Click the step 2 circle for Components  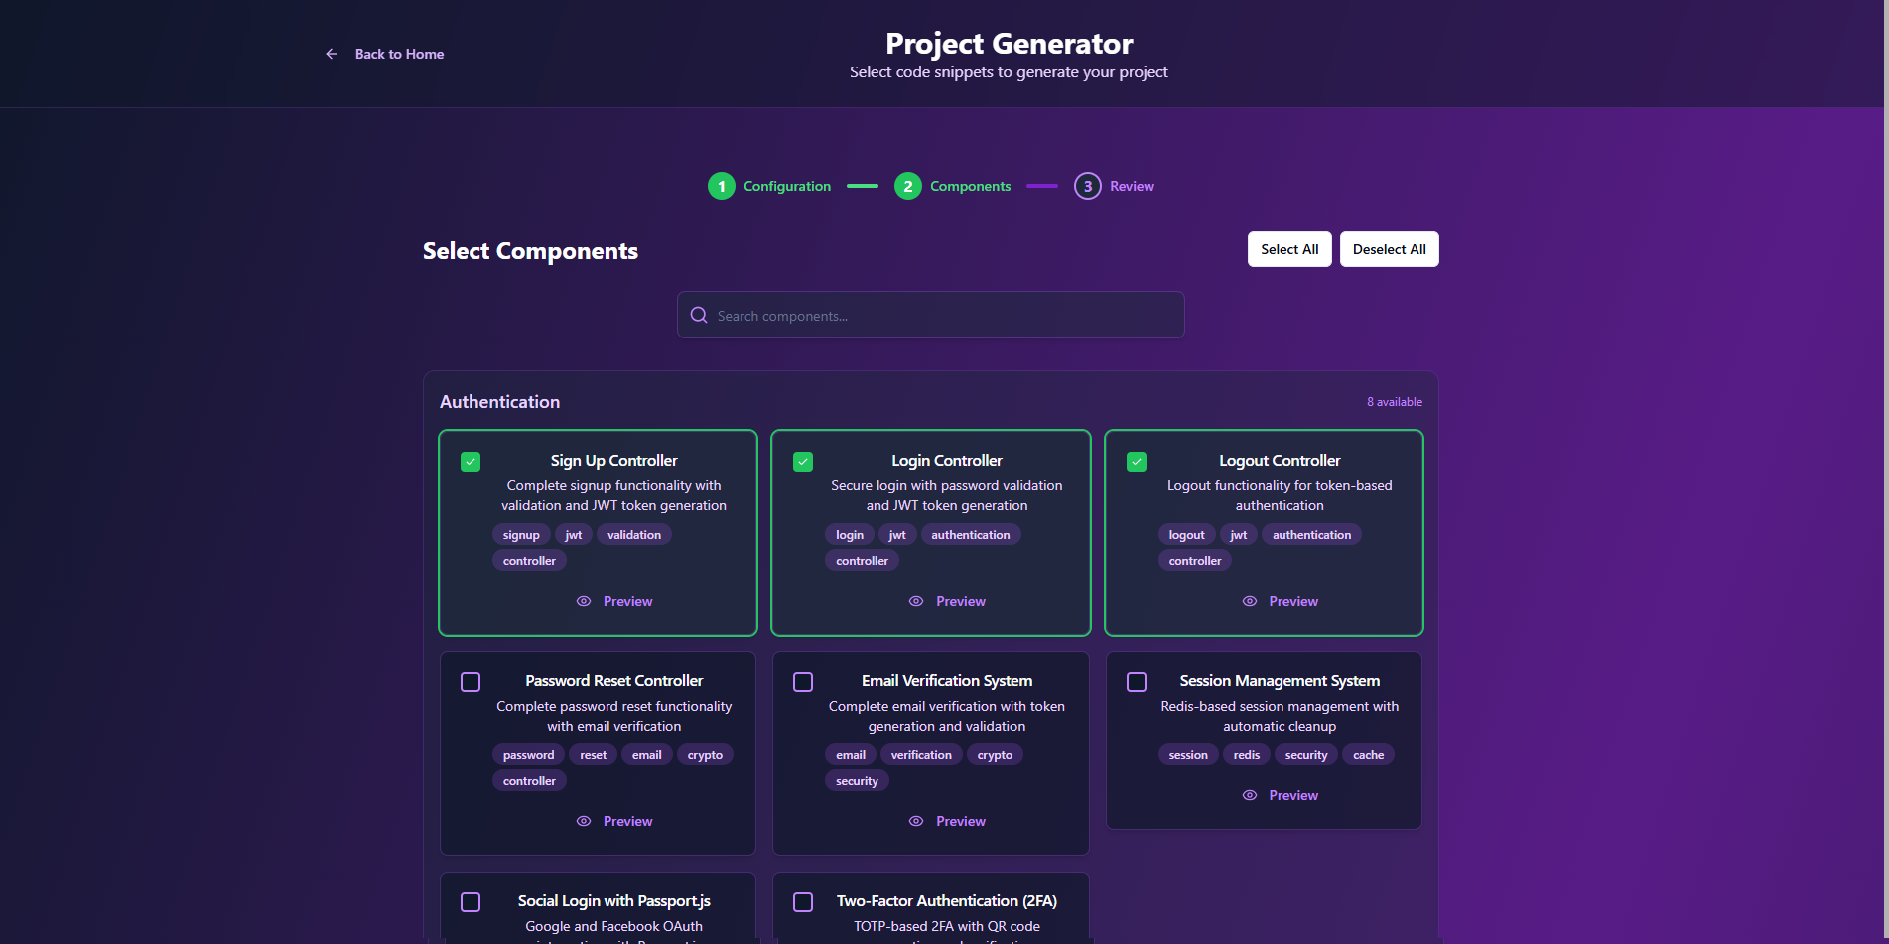click(908, 186)
